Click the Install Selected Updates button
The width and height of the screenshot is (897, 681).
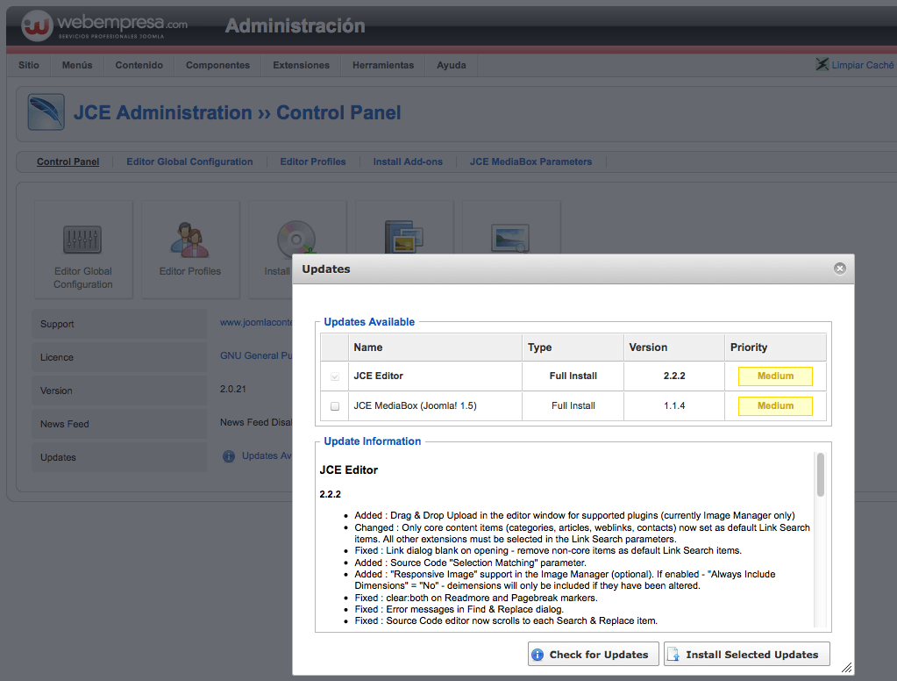pos(746,654)
